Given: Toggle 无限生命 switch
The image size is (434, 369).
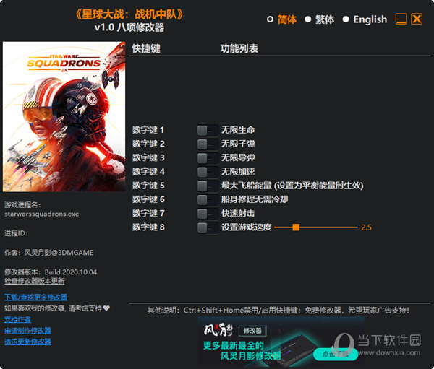Looking at the screenshot, I should [x=208, y=130].
